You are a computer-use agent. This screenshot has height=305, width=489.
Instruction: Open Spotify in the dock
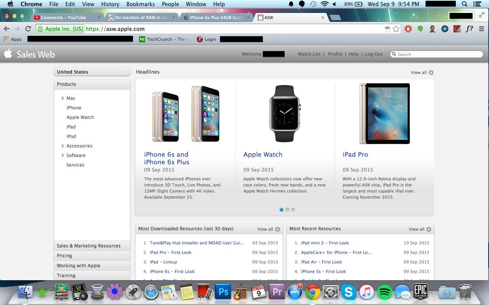click(x=385, y=292)
